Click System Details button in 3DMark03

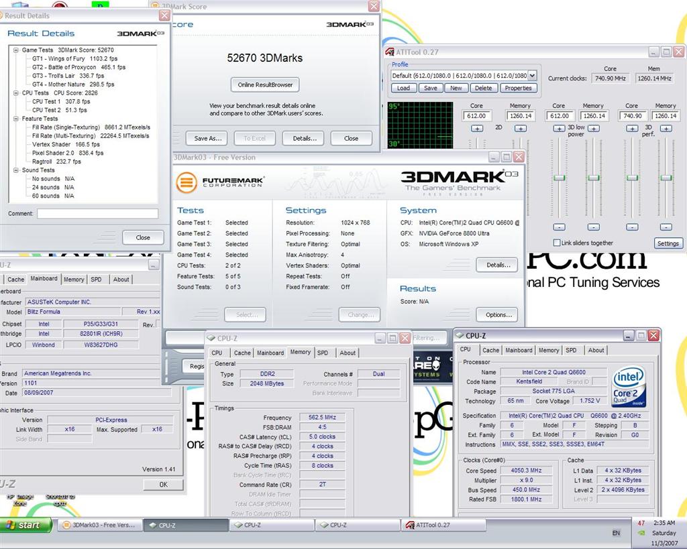[498, 265]
